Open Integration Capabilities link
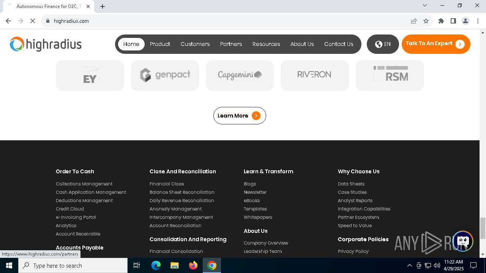The width and height of the screenshot is (486, 273). click(x=364, y=209)
